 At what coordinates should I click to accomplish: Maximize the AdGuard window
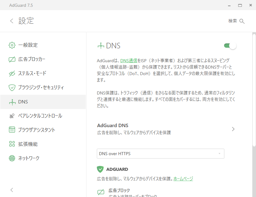click(x=240, y=6)
